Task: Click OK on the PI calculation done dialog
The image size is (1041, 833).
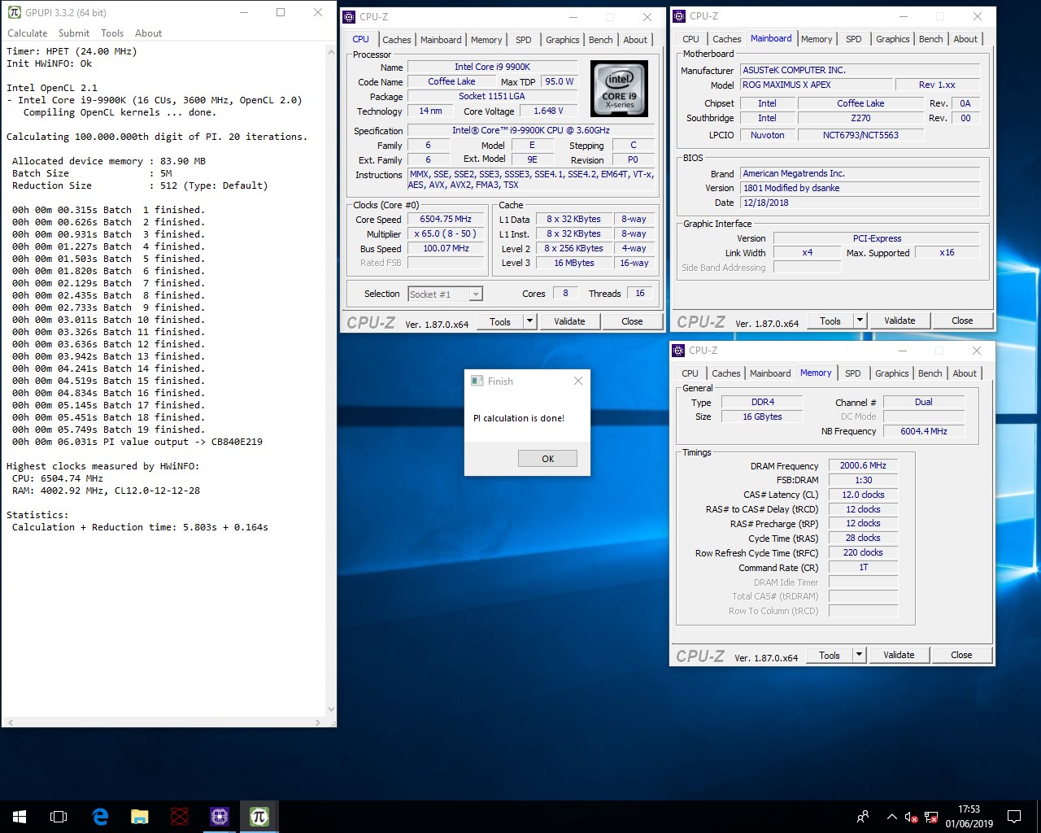Action: (547, 458)
